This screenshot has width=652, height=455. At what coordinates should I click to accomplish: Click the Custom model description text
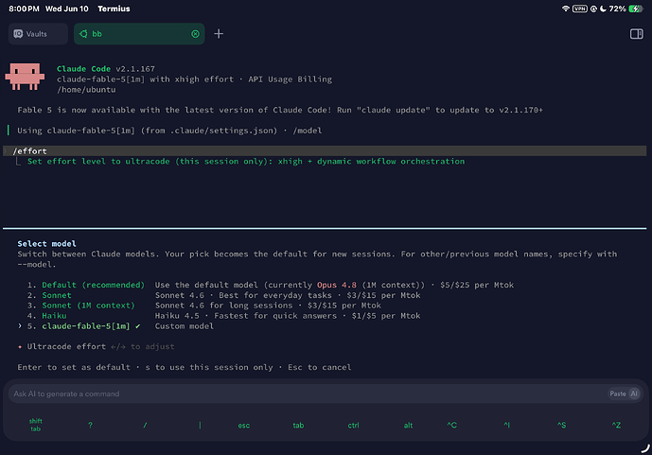pyautogui.click(x=185, y=326)
